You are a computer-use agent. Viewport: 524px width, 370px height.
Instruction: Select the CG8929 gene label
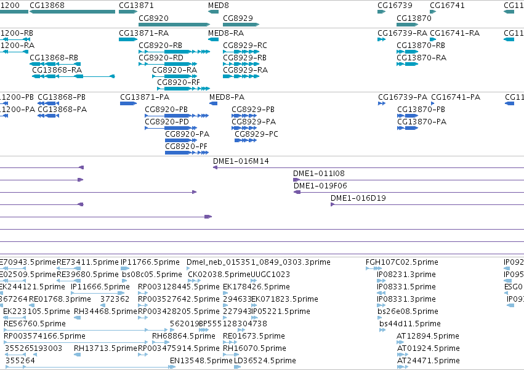238,18
